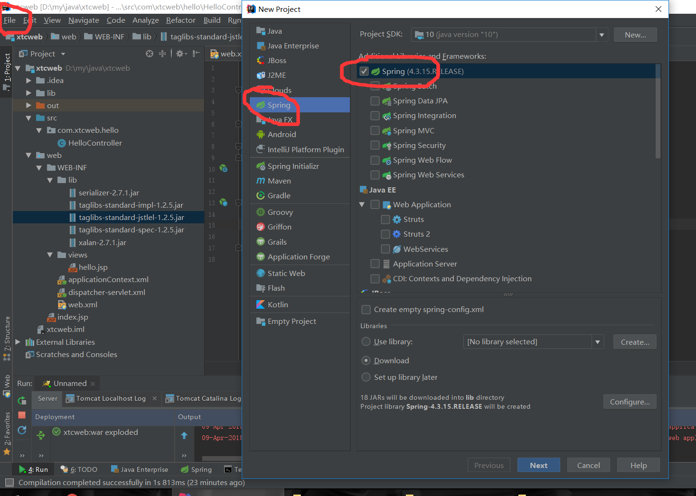
Task: Expand External Libraries node
Action: 18,342
